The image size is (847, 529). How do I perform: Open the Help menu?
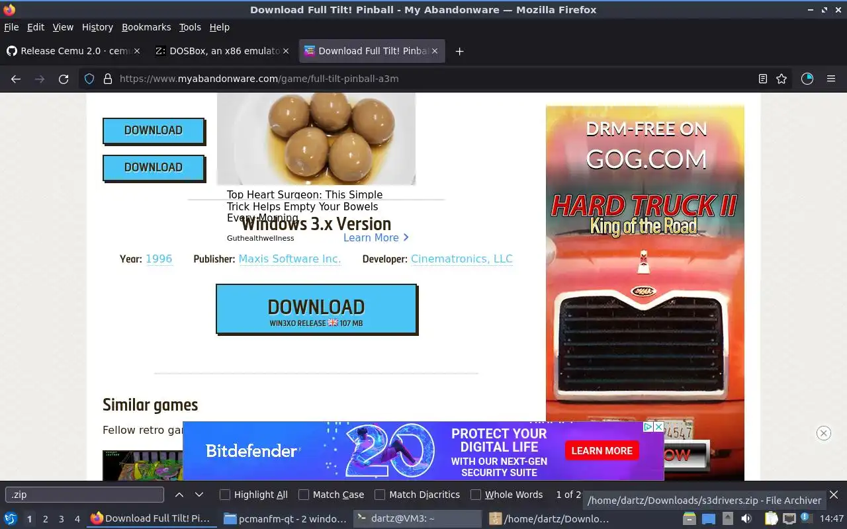pos(220,27)
